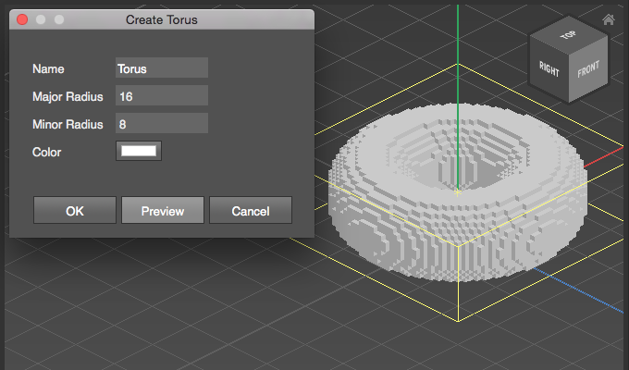Click the Major Radius label
Screen dimensions: 629x370
tap(67, 96)
